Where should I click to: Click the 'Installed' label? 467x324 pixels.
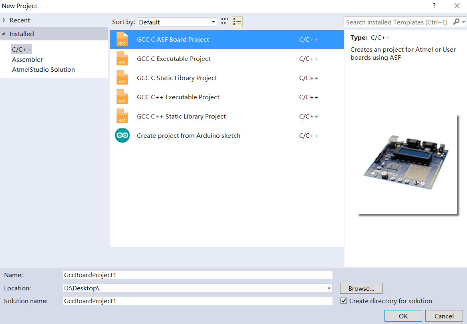click(x=22, y=34)
